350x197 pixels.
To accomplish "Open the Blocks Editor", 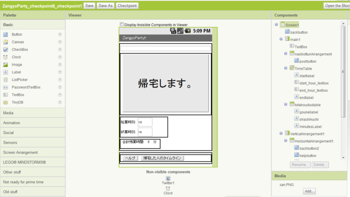I will click(337, 6).
